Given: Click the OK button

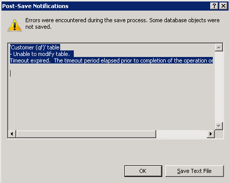Looking at the screenshot, I should [x=143, y=171].
